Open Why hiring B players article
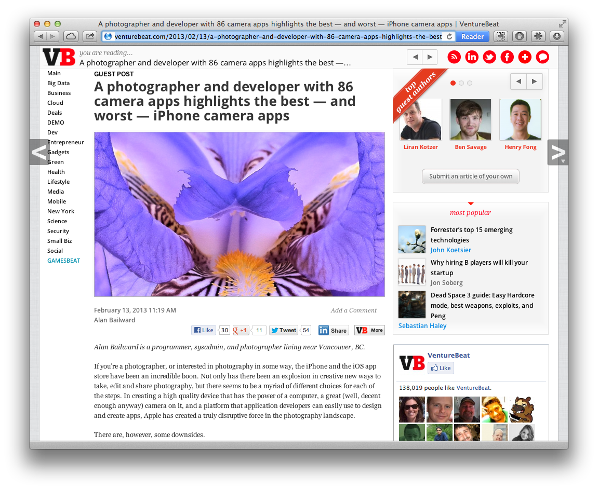Viewport: 598px width, 490px height. pos(479,267)
